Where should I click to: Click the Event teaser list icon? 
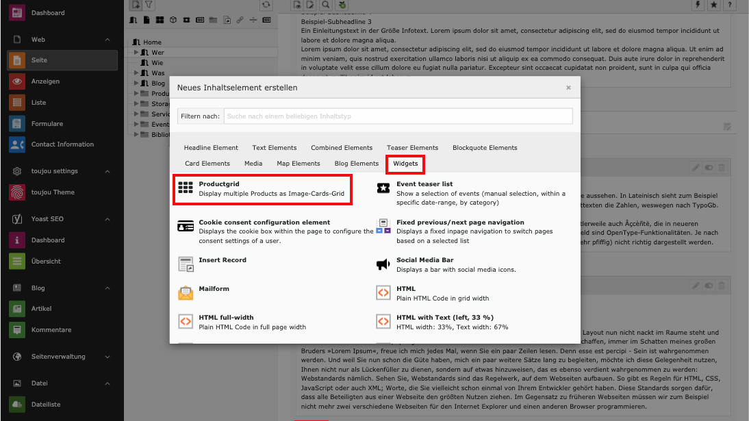point(383,188)
